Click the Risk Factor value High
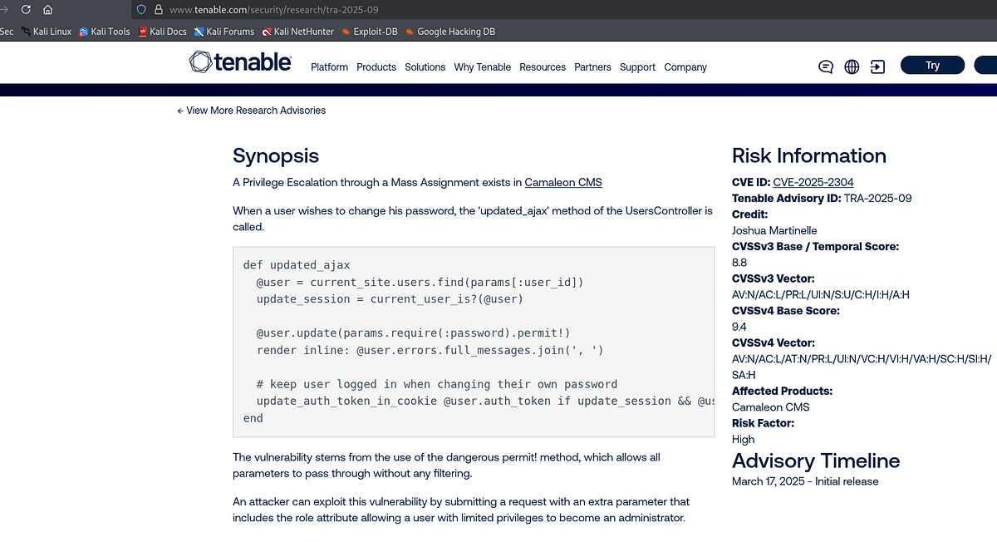The height and width of the screenshot is (542, 997). pos(744,440)
